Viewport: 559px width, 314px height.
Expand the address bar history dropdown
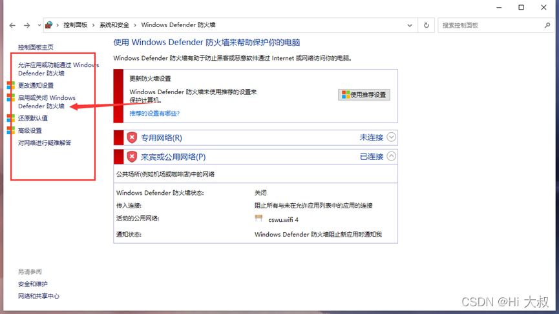tap(410, 25)
